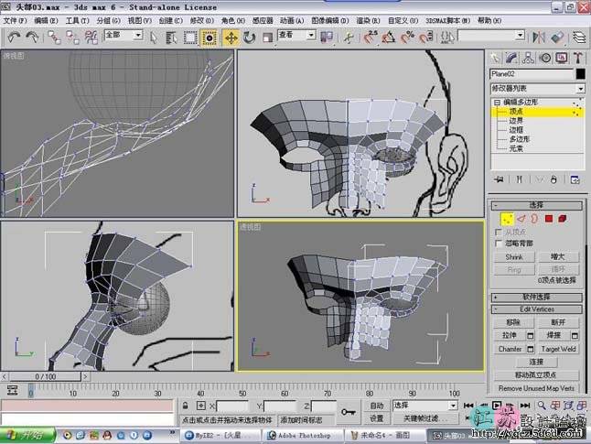
Task: Switch to the Create command panel tab
Action: [x=495, y=58]
